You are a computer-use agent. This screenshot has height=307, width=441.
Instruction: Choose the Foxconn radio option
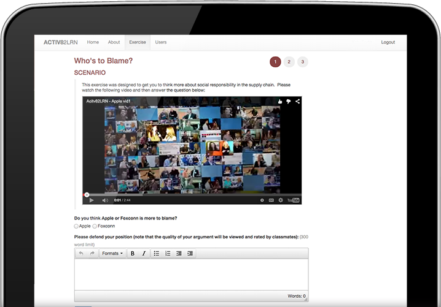click(x=95, y=226)
